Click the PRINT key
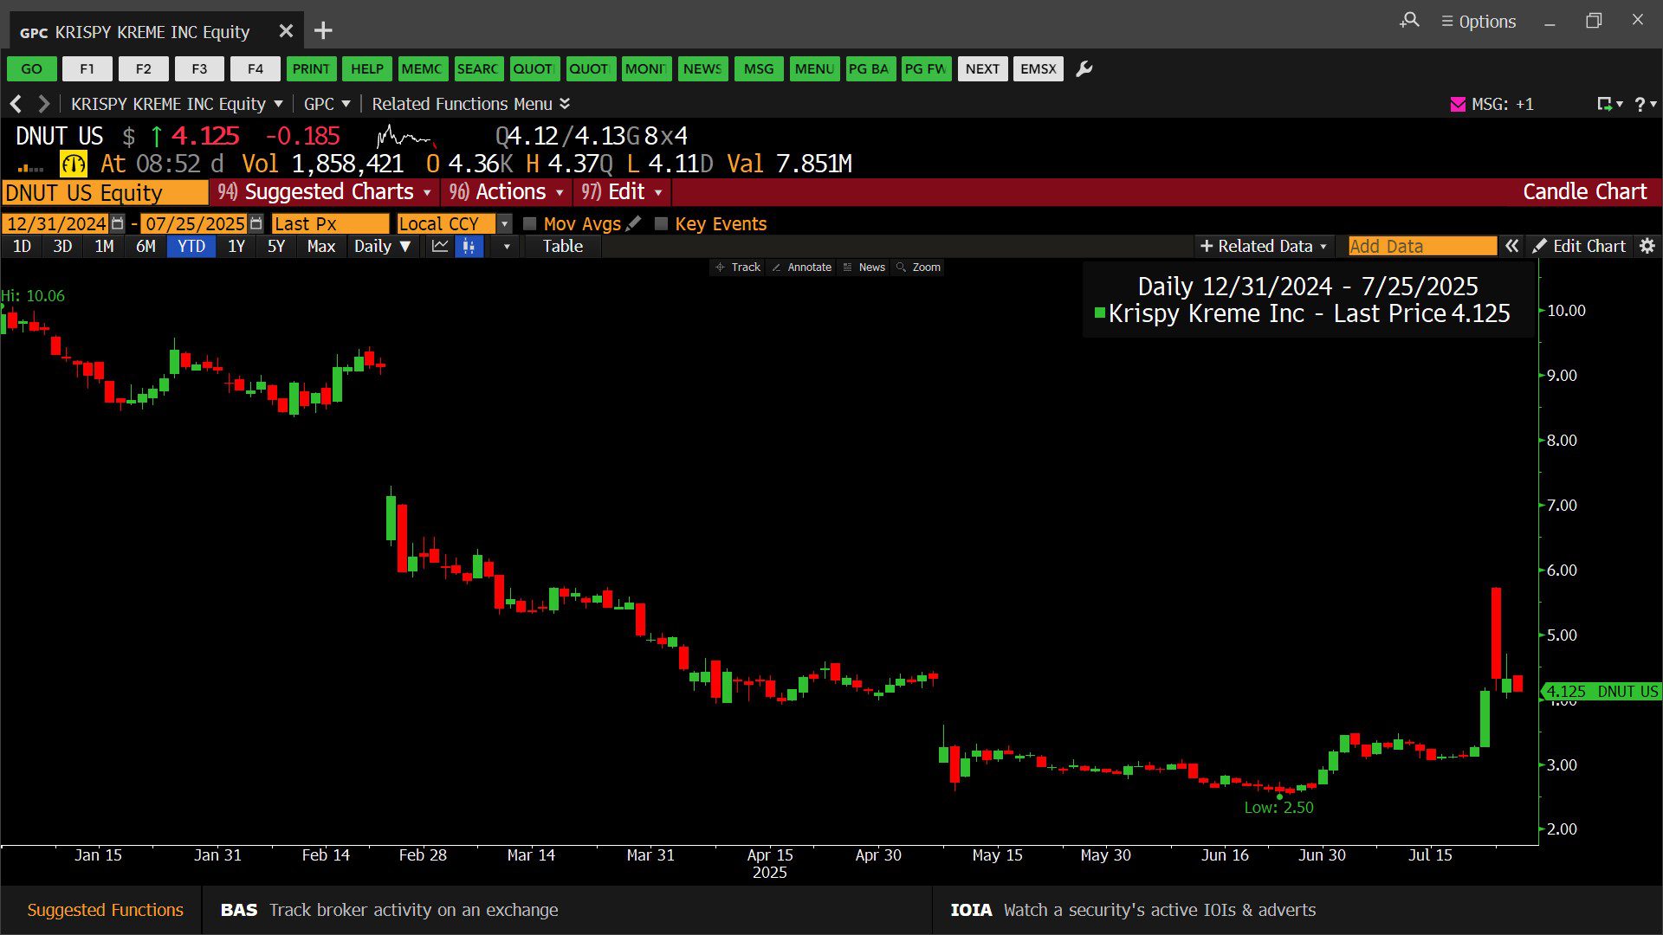The width and height of the screenshot is (1663, 935). click(x=311, y=69)
